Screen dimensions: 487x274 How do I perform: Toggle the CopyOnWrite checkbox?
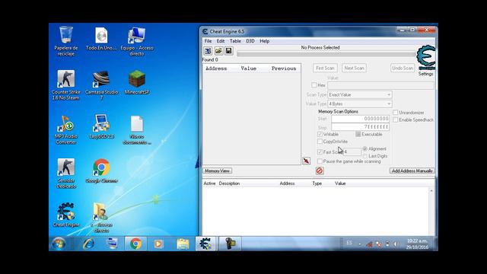(x=320, y=142)
